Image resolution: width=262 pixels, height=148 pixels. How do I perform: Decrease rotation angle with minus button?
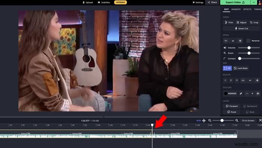click(x=243, y=81)
